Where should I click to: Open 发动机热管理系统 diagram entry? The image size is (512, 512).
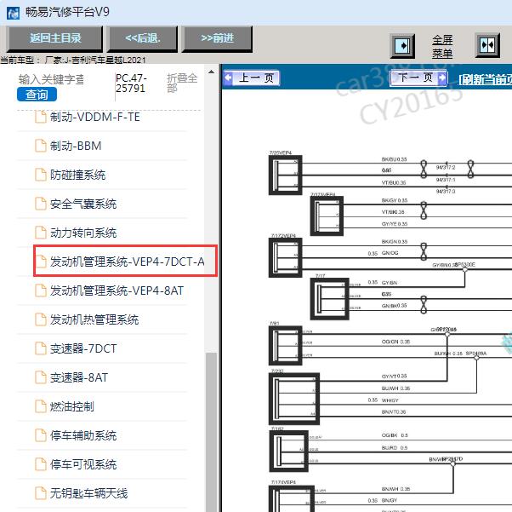pos(94,319)
